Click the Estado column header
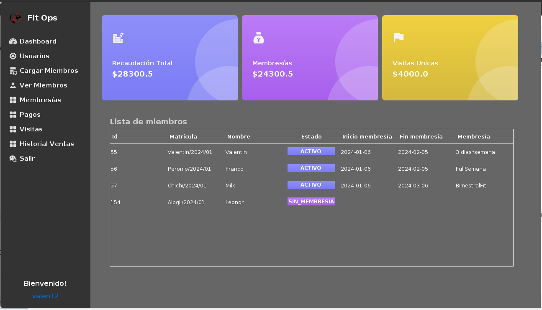The image size is (542, 310). (x=311, y=137)
